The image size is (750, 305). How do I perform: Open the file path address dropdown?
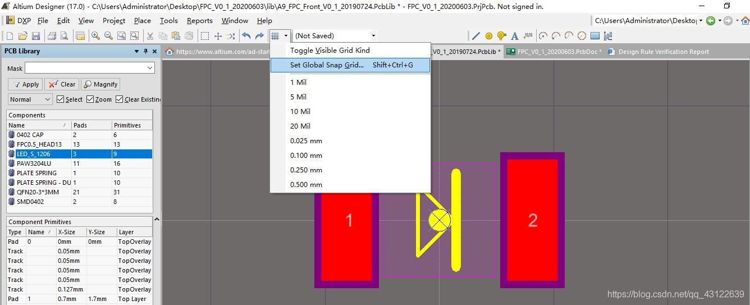700,21
